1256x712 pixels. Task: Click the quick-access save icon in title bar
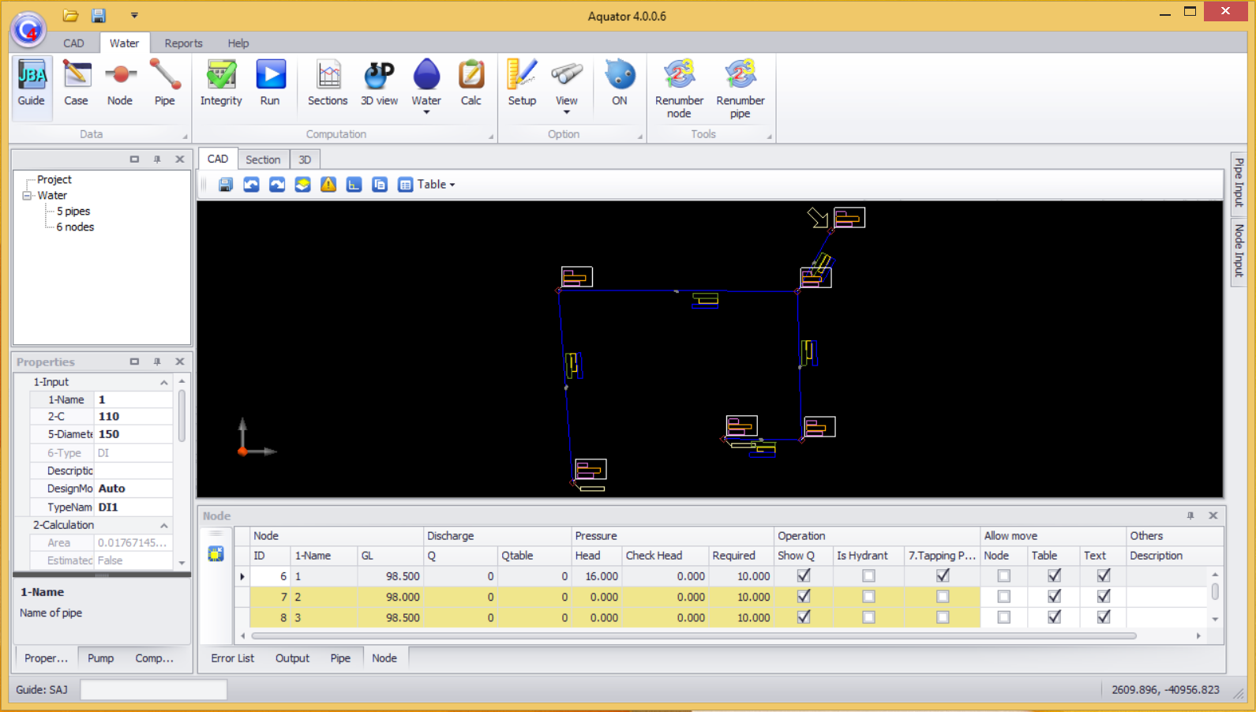point(99,15)
